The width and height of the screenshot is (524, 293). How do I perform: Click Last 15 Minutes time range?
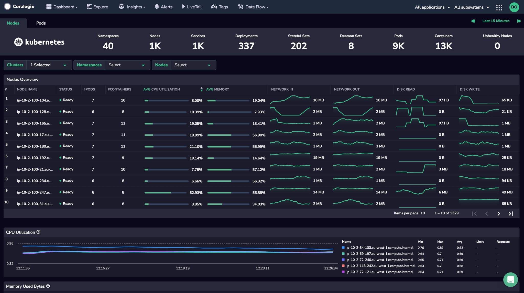pos(496,21)
